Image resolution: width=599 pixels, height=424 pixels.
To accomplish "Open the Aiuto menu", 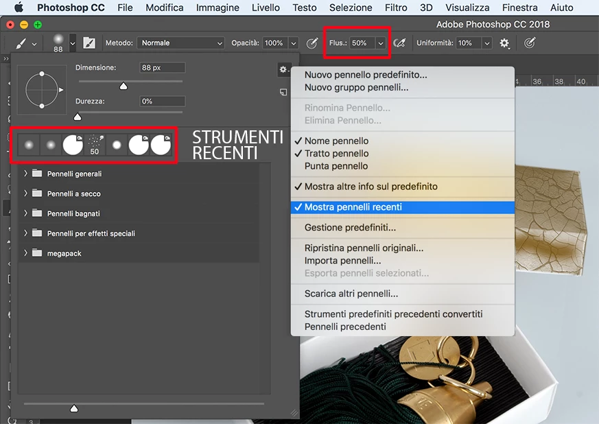I will (561, 8).
